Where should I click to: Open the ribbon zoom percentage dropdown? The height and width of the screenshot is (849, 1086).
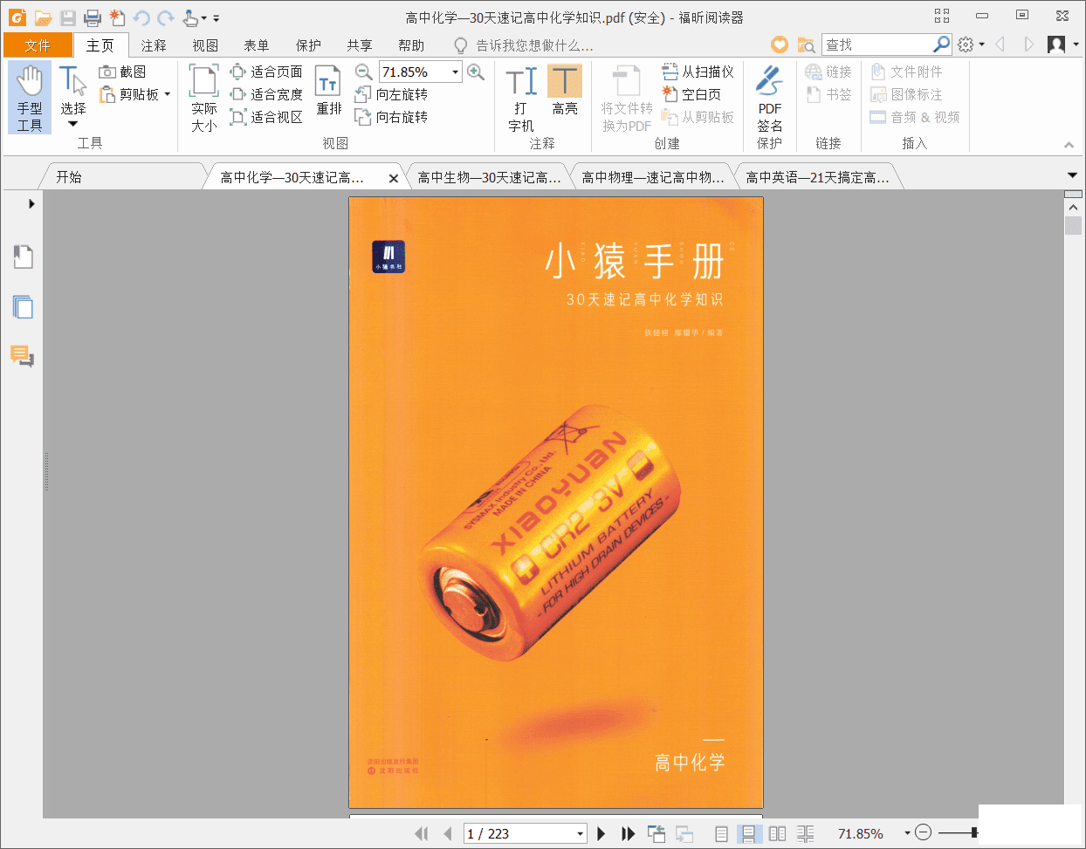(455, 72)
